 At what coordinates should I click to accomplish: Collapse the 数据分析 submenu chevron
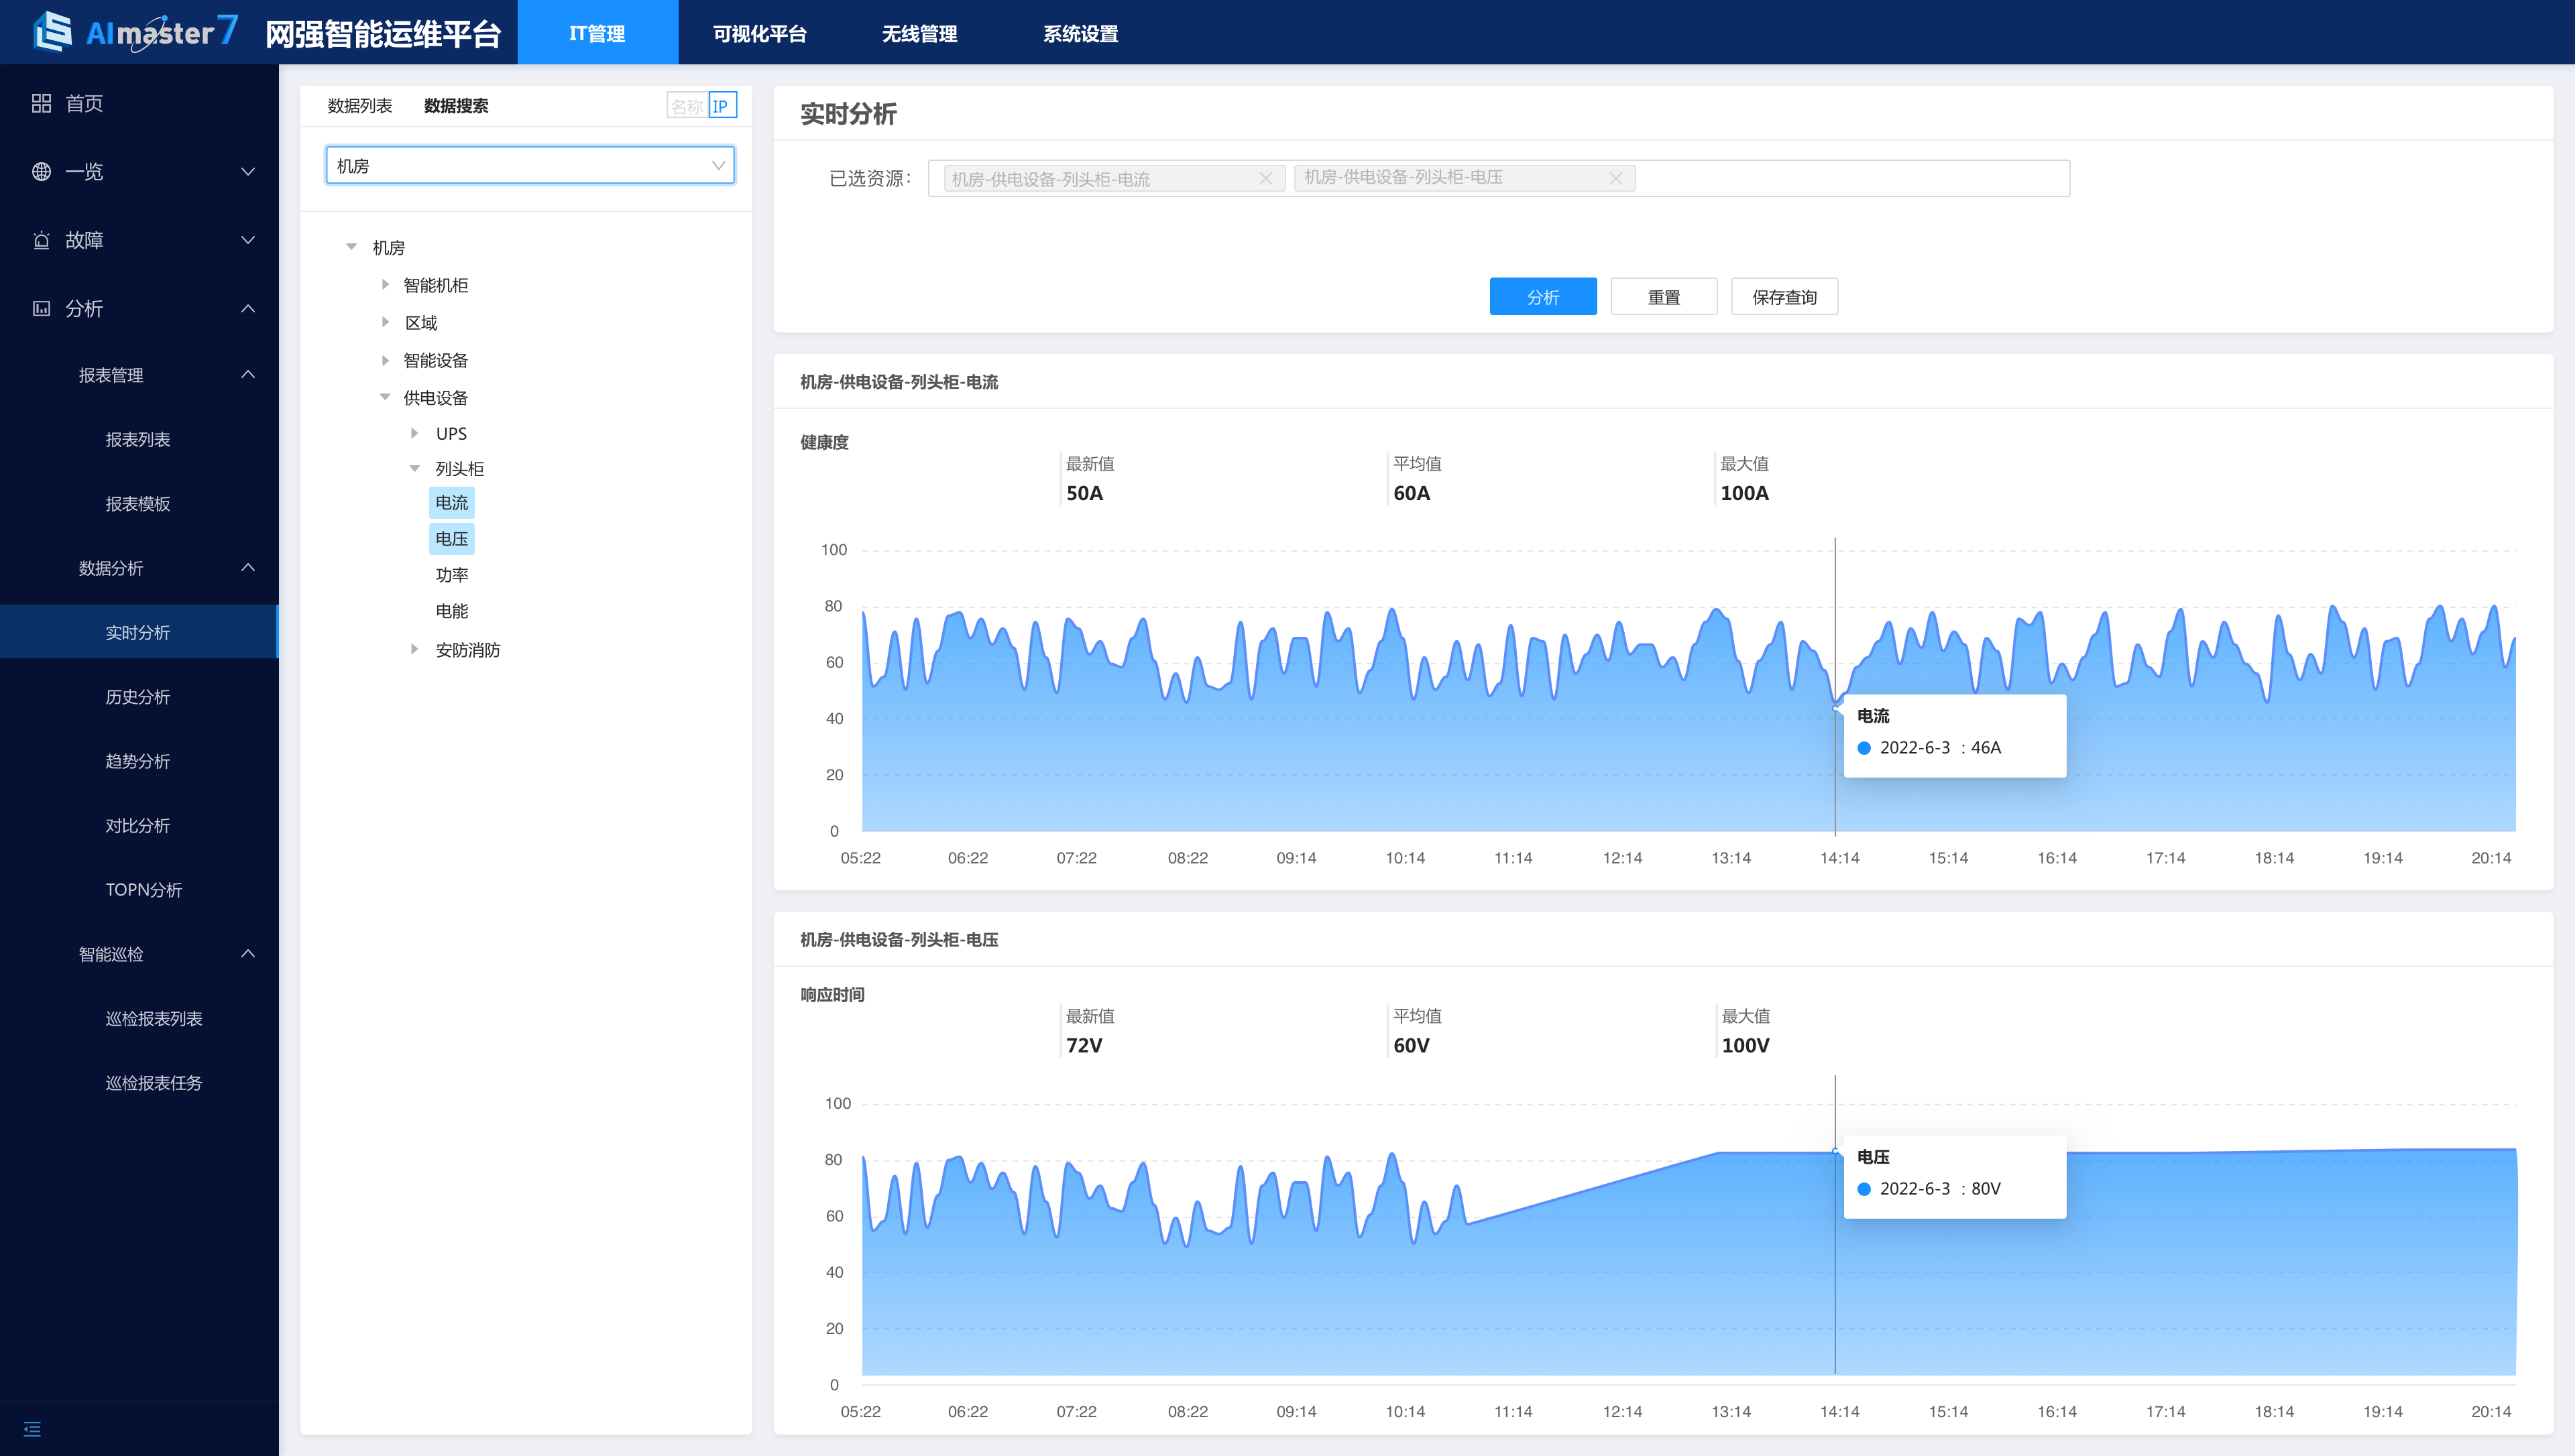pyautogui.click(x=248, y=567)
